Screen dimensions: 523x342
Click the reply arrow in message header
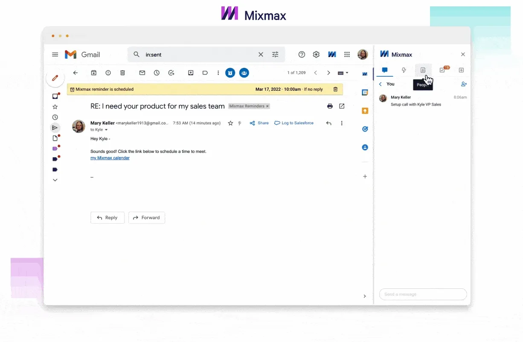[x=328, y=123]
